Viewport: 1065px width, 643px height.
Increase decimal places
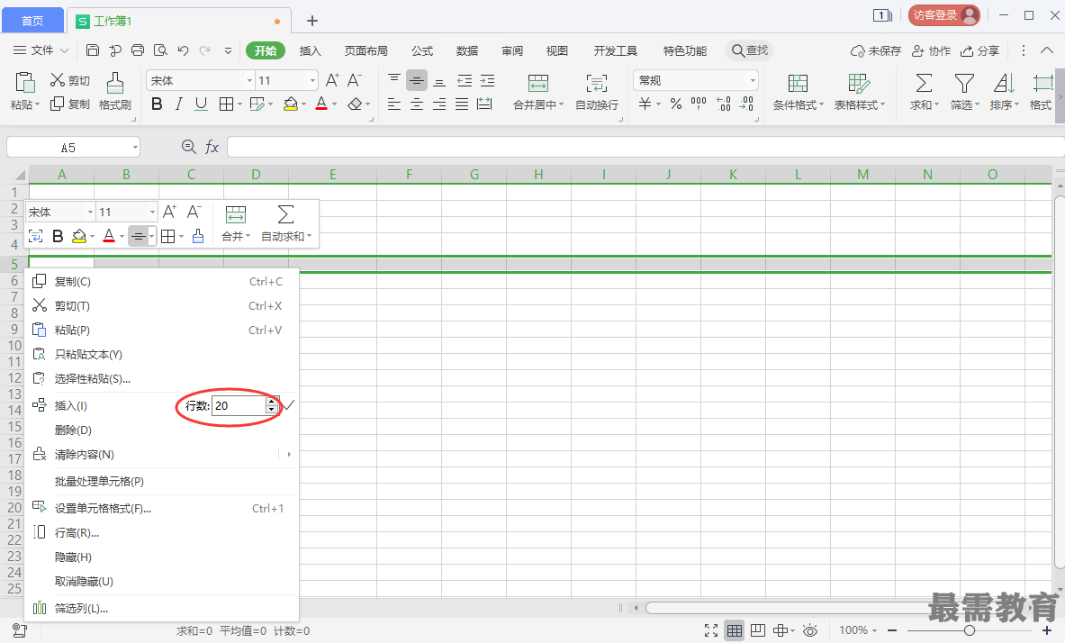[x=724, y=104]
